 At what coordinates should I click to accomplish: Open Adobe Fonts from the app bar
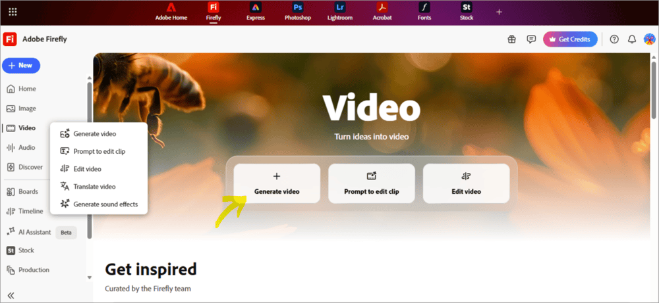point(424,12)
